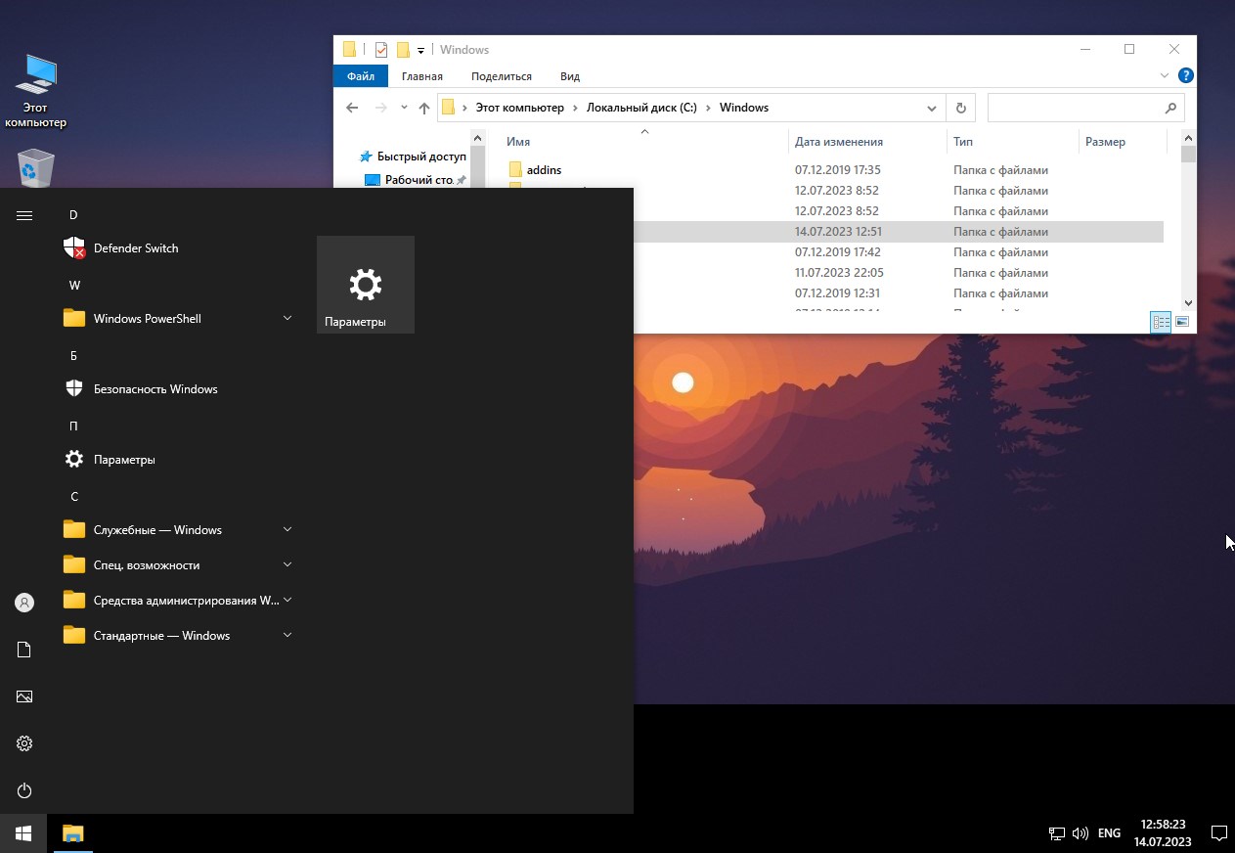The height and width of the screenshot is (853, 1235).
Task: Click the date 11.07.2023 22:05 row
Action: (838, 273)
